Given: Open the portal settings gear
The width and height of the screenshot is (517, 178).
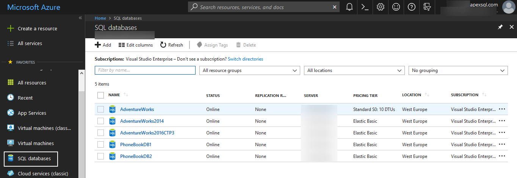Looking at the screenshot, I should 381,7.
